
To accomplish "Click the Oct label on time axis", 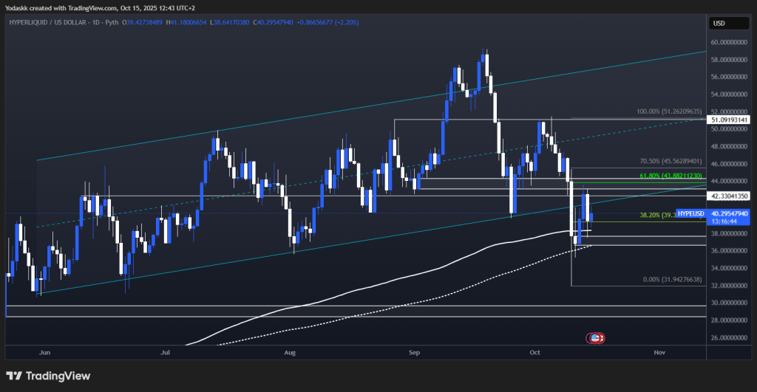I will pos(534,353).
